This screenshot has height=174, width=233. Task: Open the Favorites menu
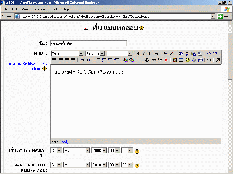click(x=39, y=9)
